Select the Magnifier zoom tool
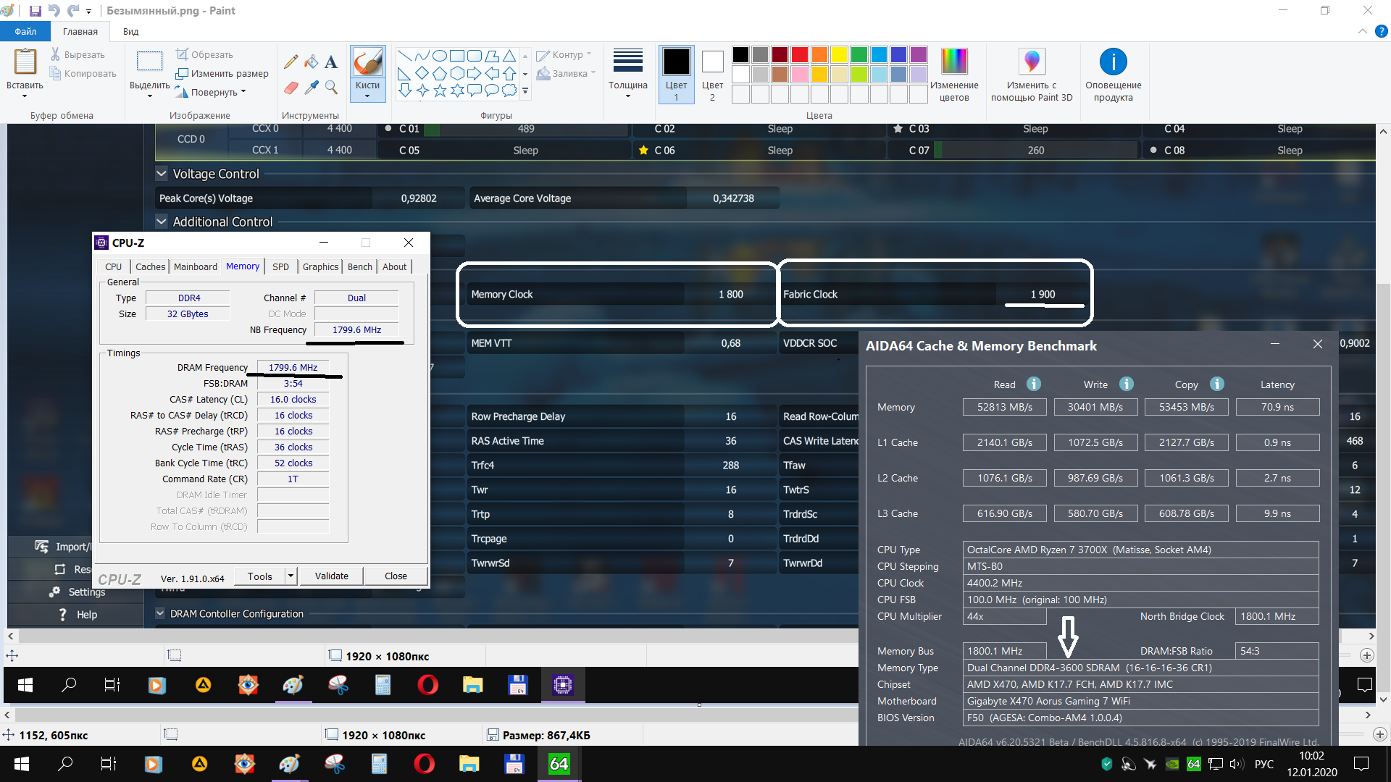The image size is (1391, 782). point(331,88)
